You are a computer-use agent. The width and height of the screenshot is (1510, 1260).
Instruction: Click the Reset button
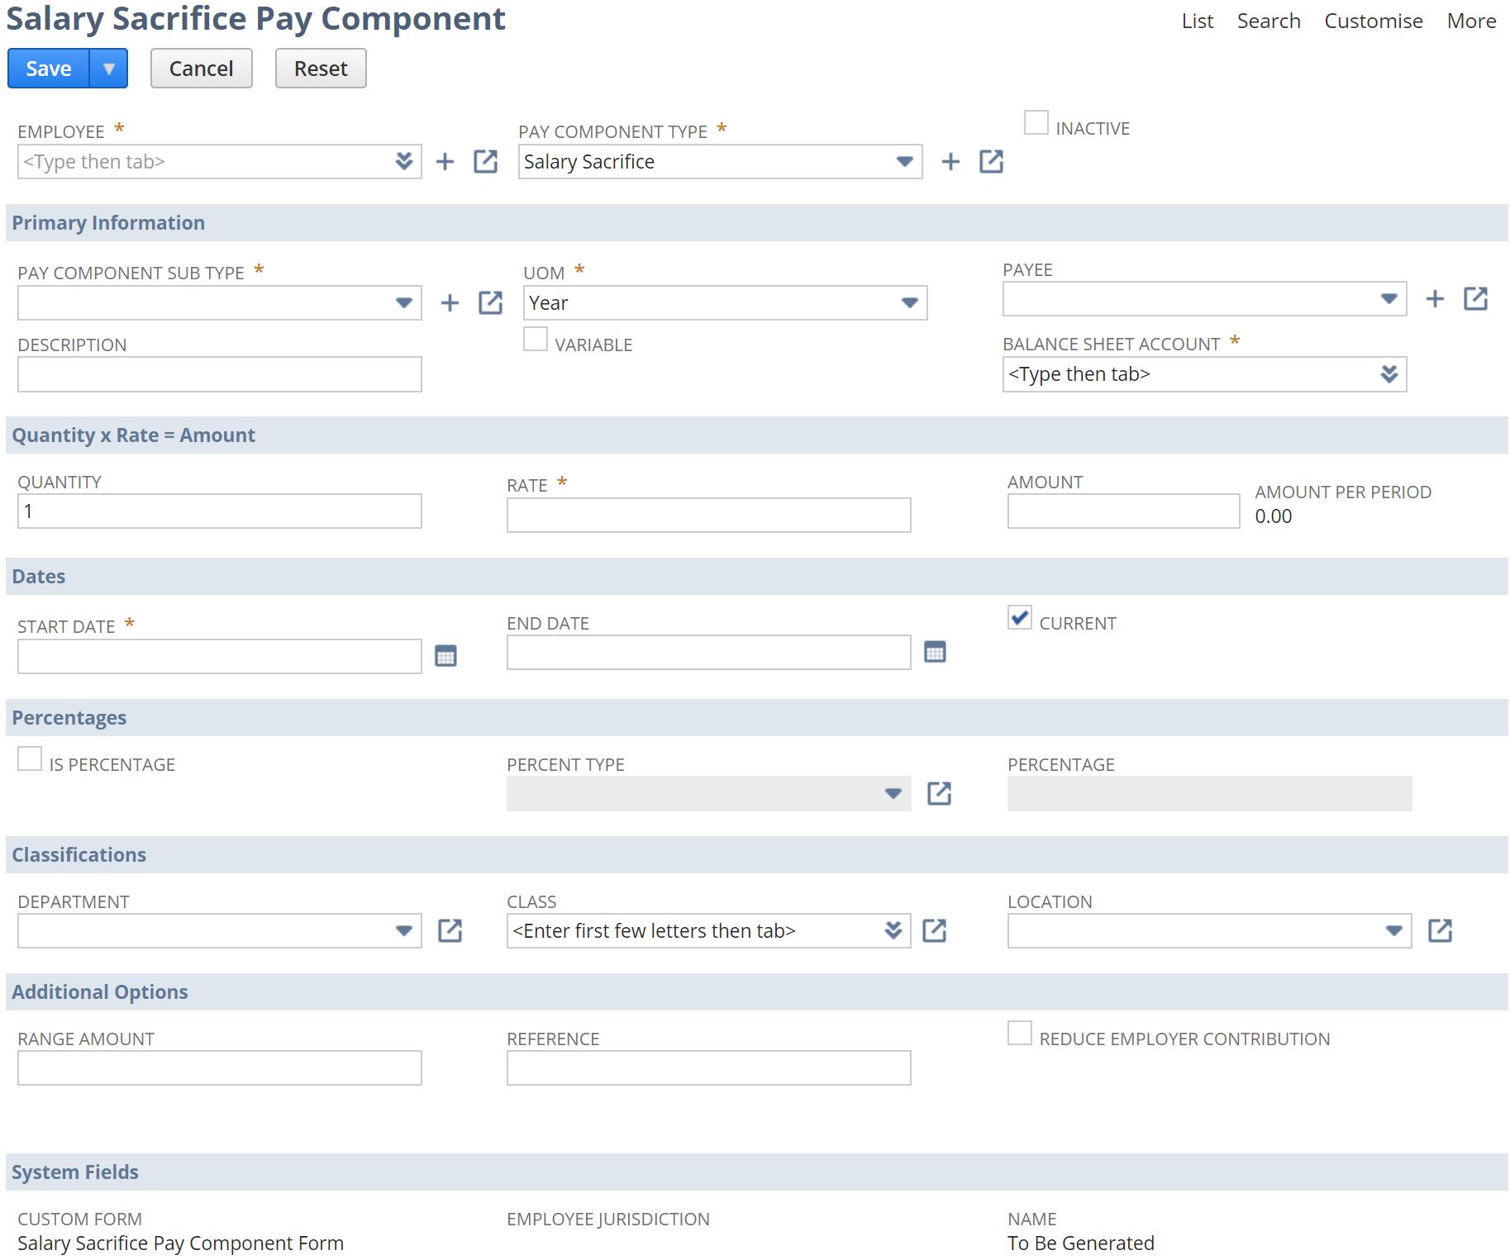pos(321,68)
